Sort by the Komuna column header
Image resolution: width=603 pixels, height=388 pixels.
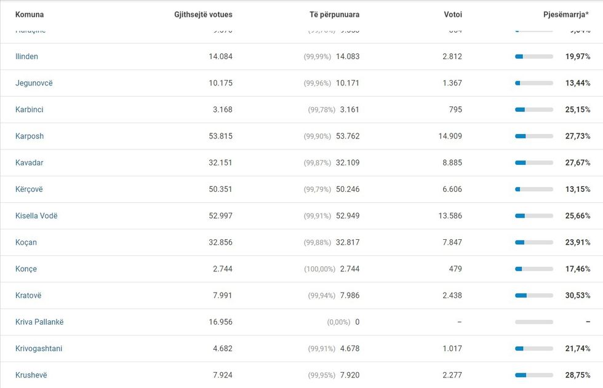point(30,14)
